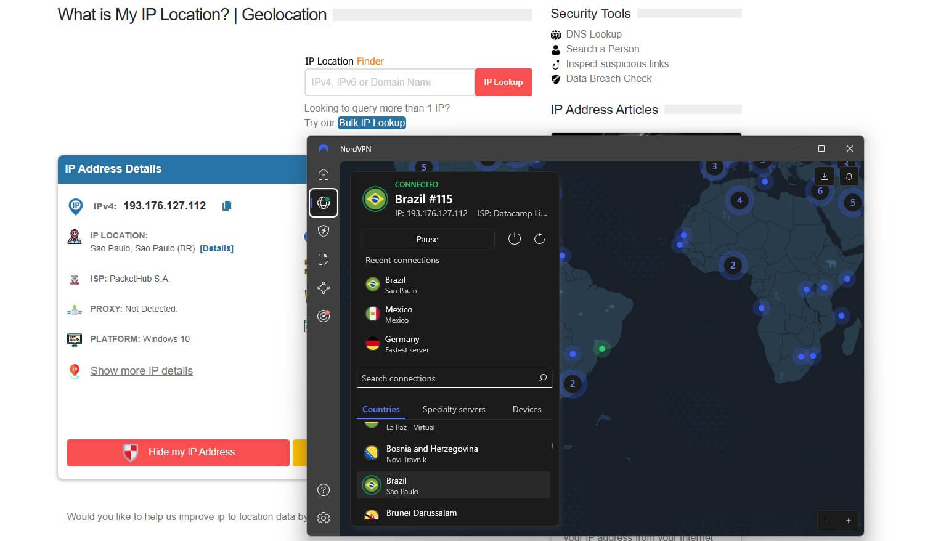Open Inspect suspicious links tool
Screen dimensions: 925x541
(x=617, y=63)
